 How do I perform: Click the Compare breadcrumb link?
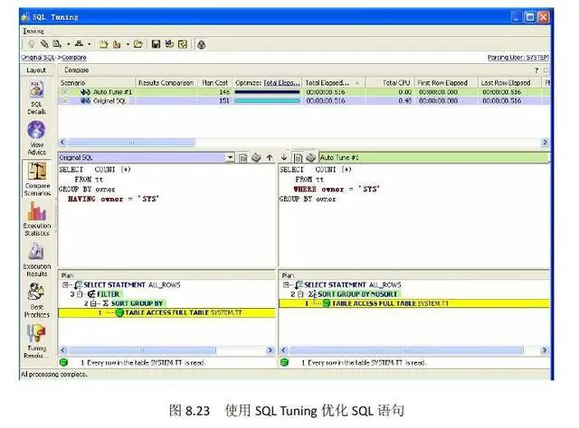click(74, 58)
